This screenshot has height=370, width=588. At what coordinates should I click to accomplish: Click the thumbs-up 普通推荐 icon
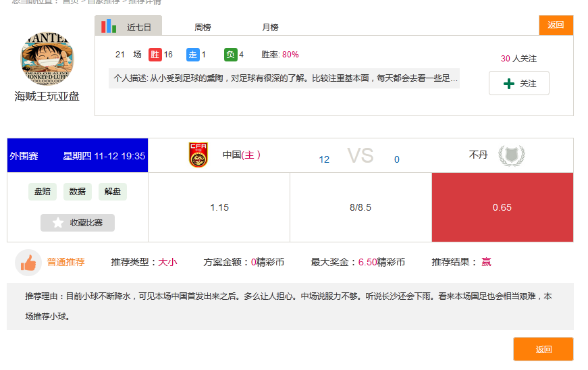point(28,263)
